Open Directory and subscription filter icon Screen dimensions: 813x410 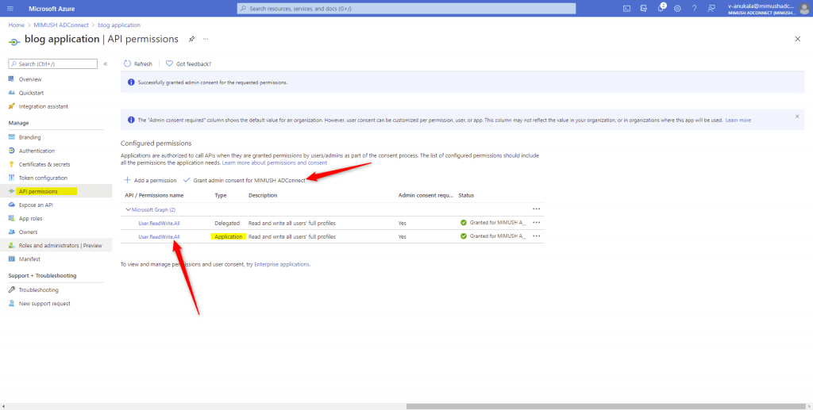[643, 8]
